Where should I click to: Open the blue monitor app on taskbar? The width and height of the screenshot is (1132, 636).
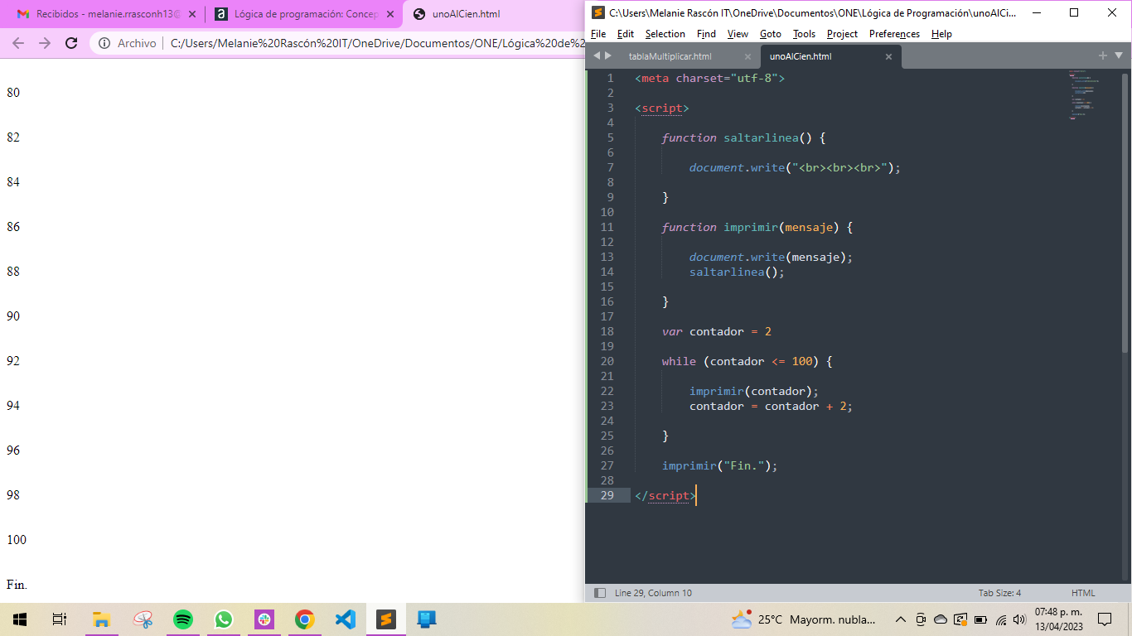tap(427, 619)
